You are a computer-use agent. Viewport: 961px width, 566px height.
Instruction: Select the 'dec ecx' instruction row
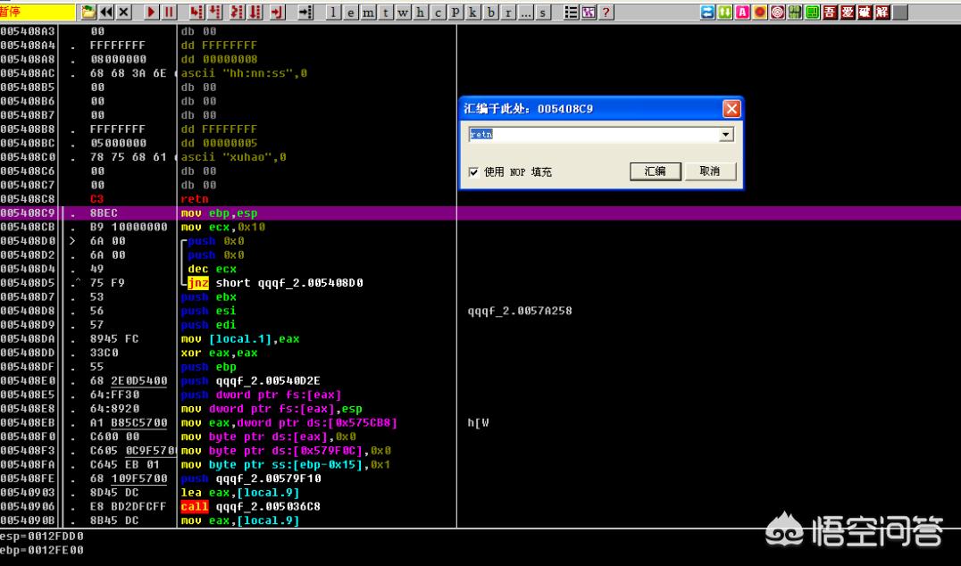212,269
